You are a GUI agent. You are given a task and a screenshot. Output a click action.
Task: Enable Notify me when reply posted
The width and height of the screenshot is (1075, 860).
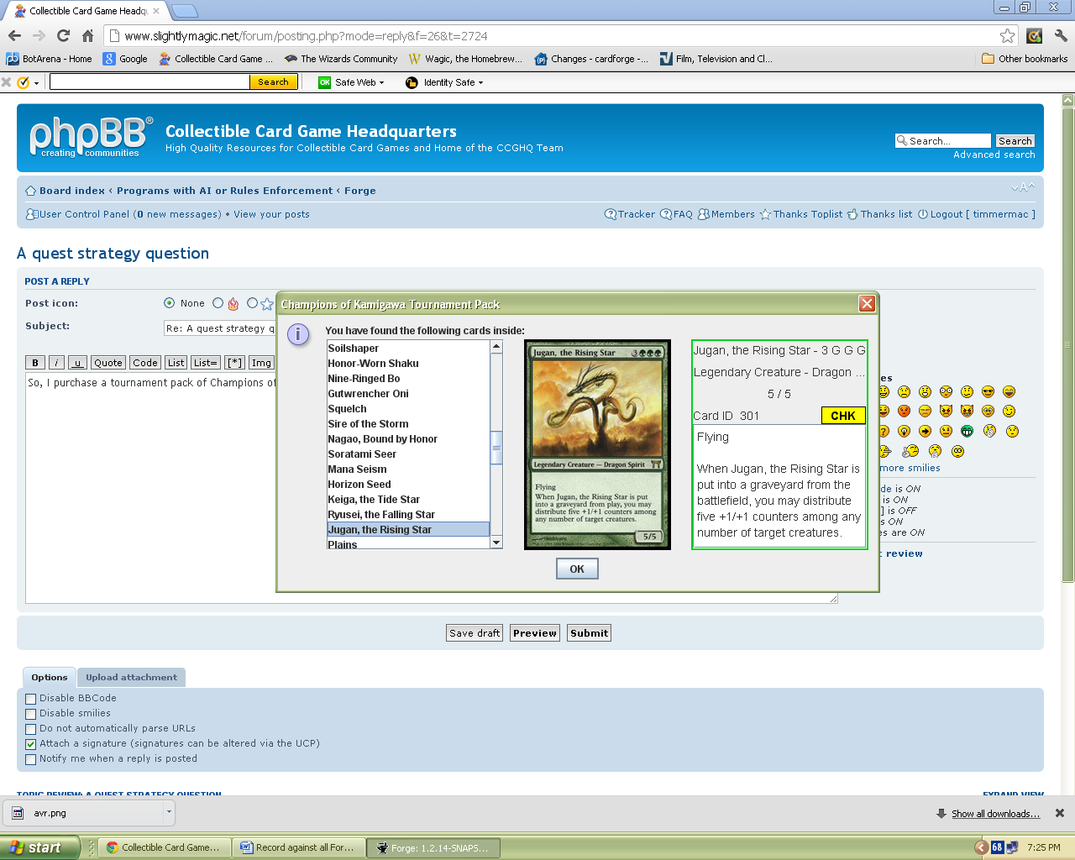tap(31, 759)
